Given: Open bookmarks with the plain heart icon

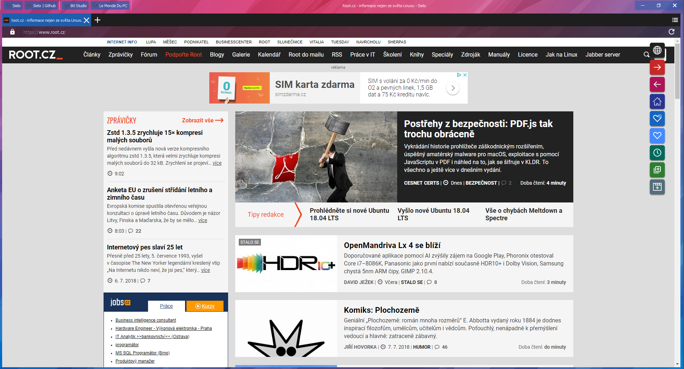Looking at the screenshot, I should [657, 136].
